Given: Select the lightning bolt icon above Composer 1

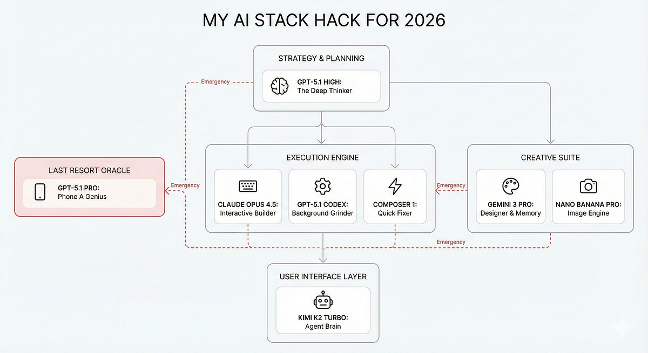Looking at the screenshot, I should coord(395,186).
